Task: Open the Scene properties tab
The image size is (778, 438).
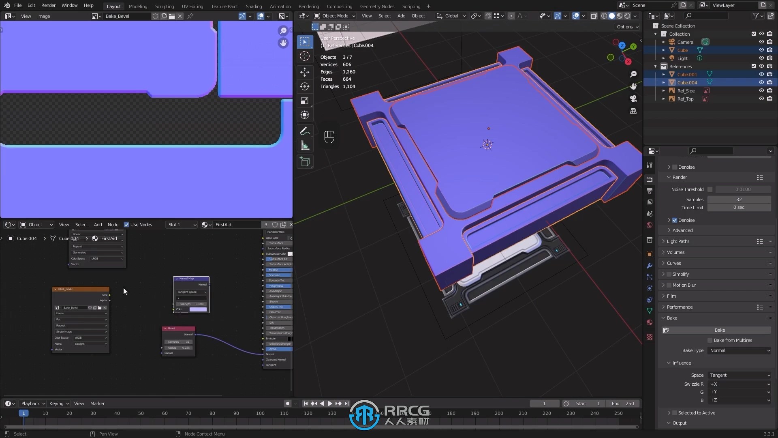Action: [650, 213]
